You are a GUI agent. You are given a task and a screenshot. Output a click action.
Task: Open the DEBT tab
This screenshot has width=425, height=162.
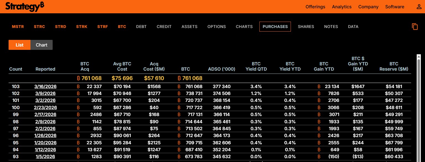[141, 27]
